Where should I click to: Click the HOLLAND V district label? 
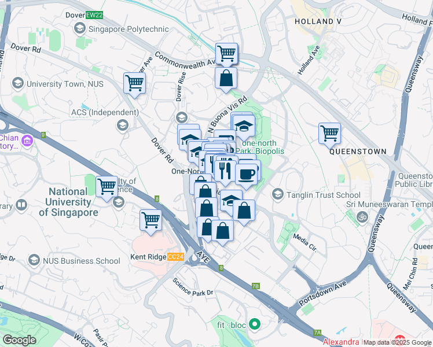318,21
